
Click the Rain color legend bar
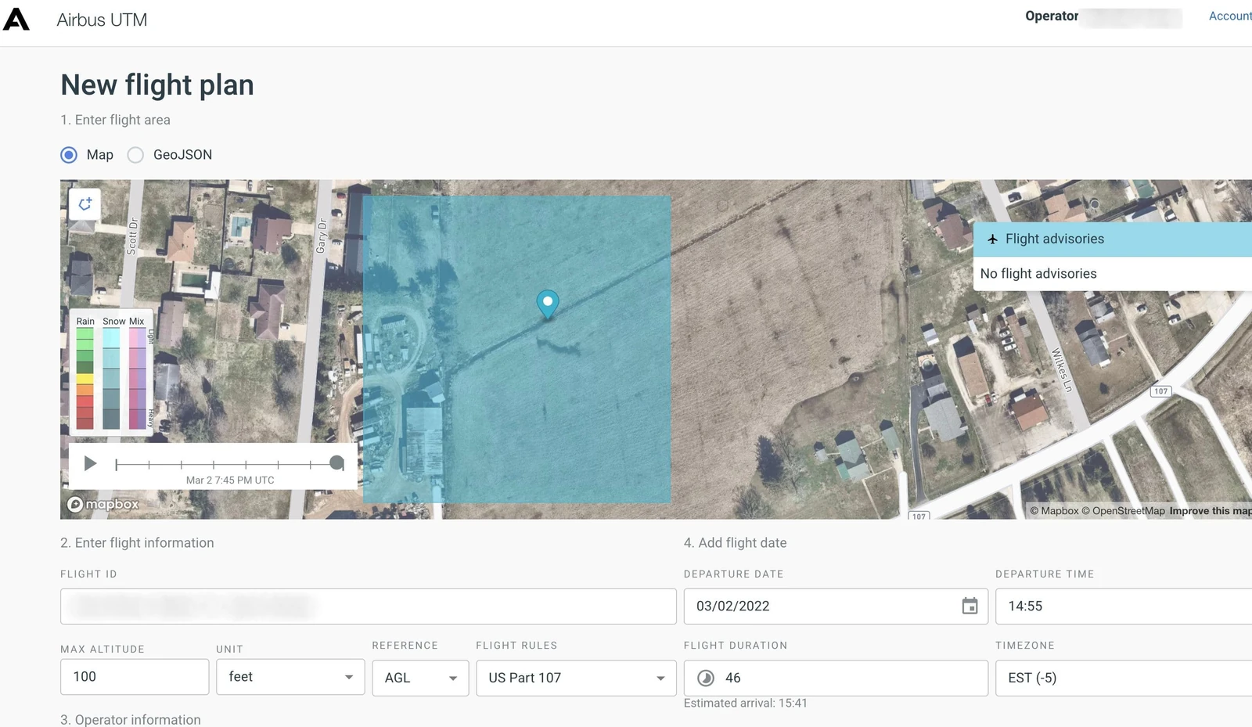click(85, 378)
